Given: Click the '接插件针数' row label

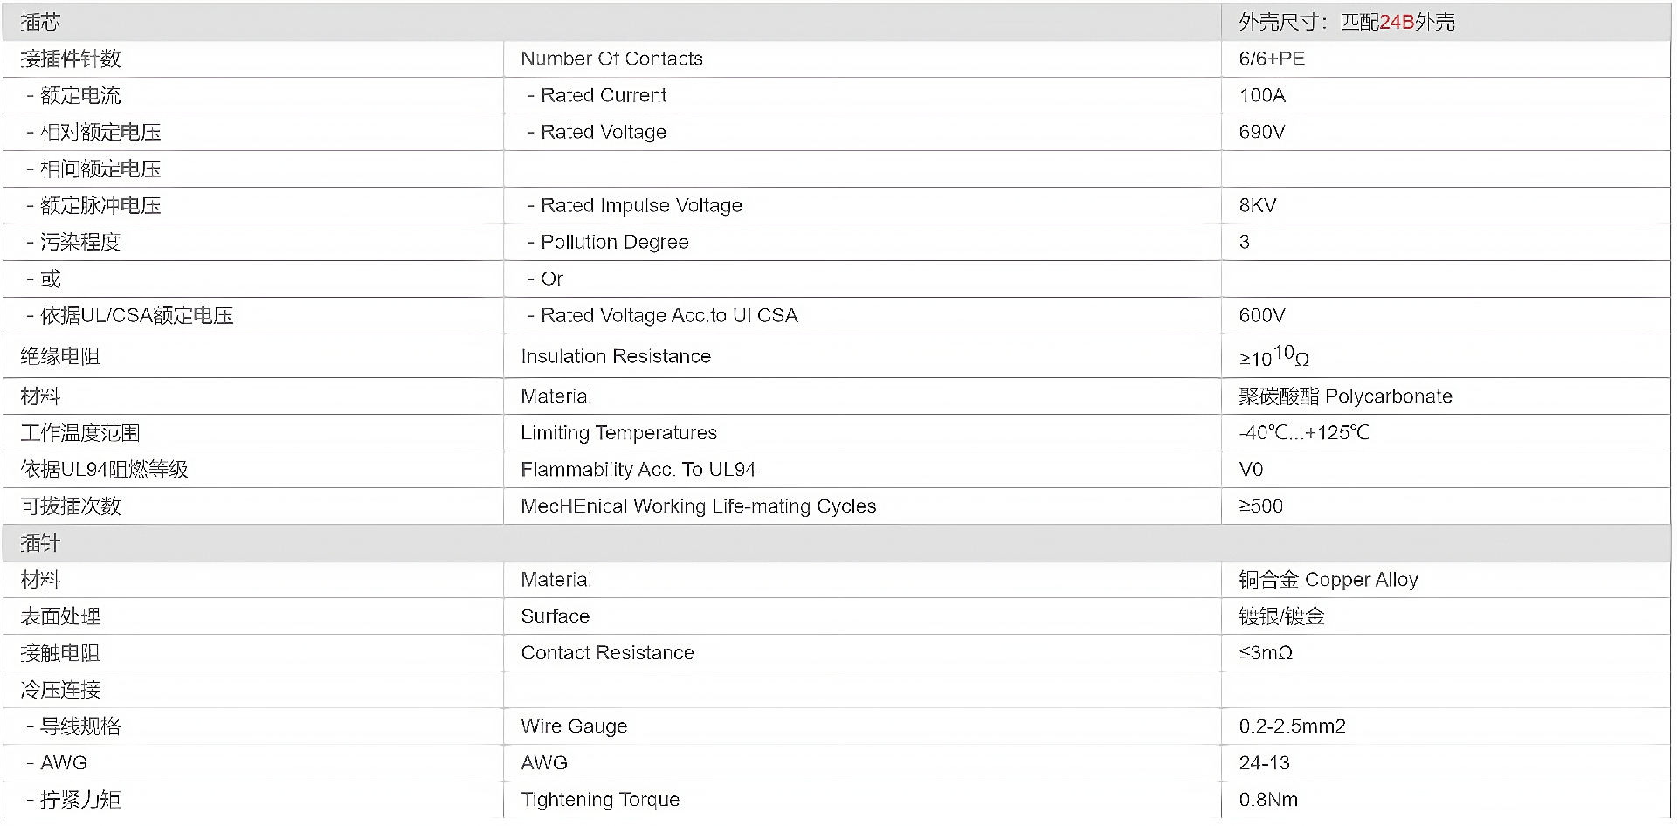Looking at the screenshot, I should (x=71, y=59).
